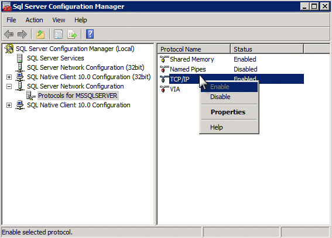Select the Named Pipes protocol row
This screenshot has height=238, width=332.
(x=232, y=69)
